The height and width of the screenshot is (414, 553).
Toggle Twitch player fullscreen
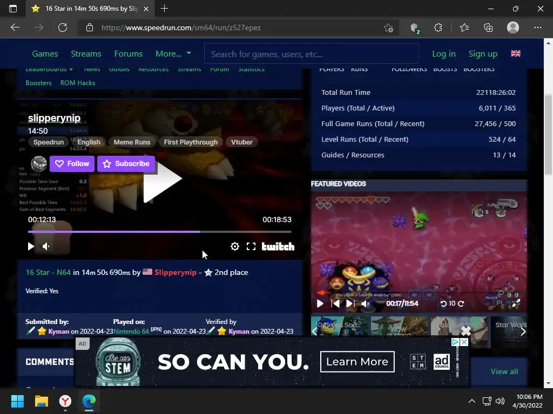tap(251, 246)
